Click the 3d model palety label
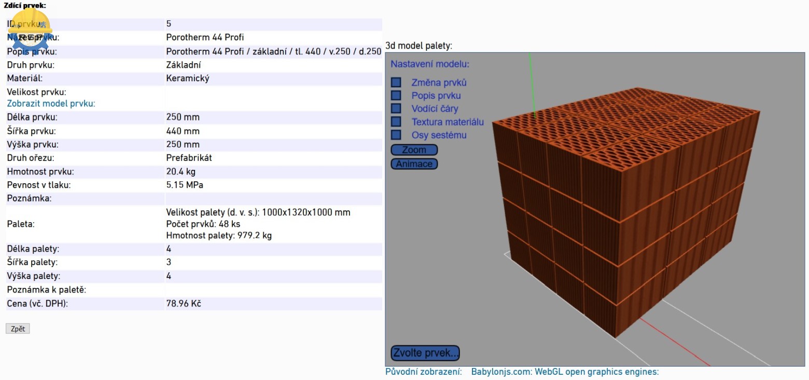This screenshot has height=380, width=809. pyautogui.click(x=419, y=46)
